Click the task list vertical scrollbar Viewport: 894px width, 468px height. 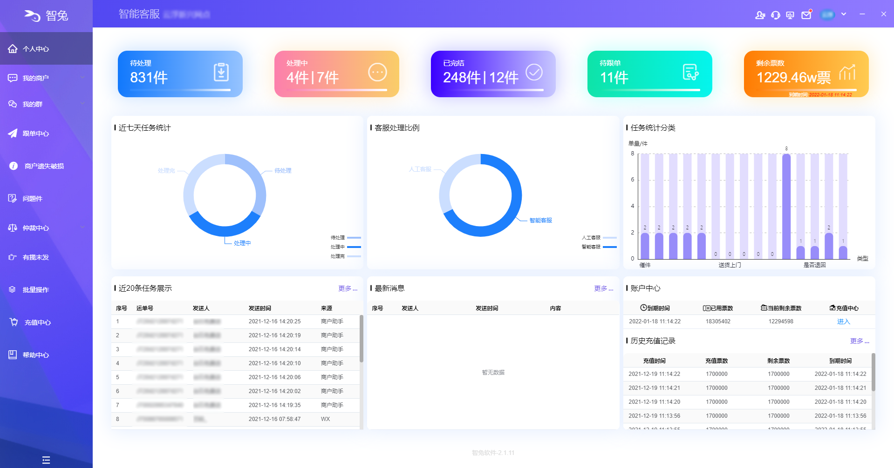point(362,339)
